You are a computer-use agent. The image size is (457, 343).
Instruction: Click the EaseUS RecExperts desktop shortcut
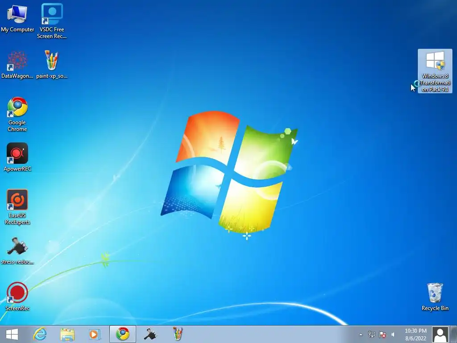click(17, 207)
